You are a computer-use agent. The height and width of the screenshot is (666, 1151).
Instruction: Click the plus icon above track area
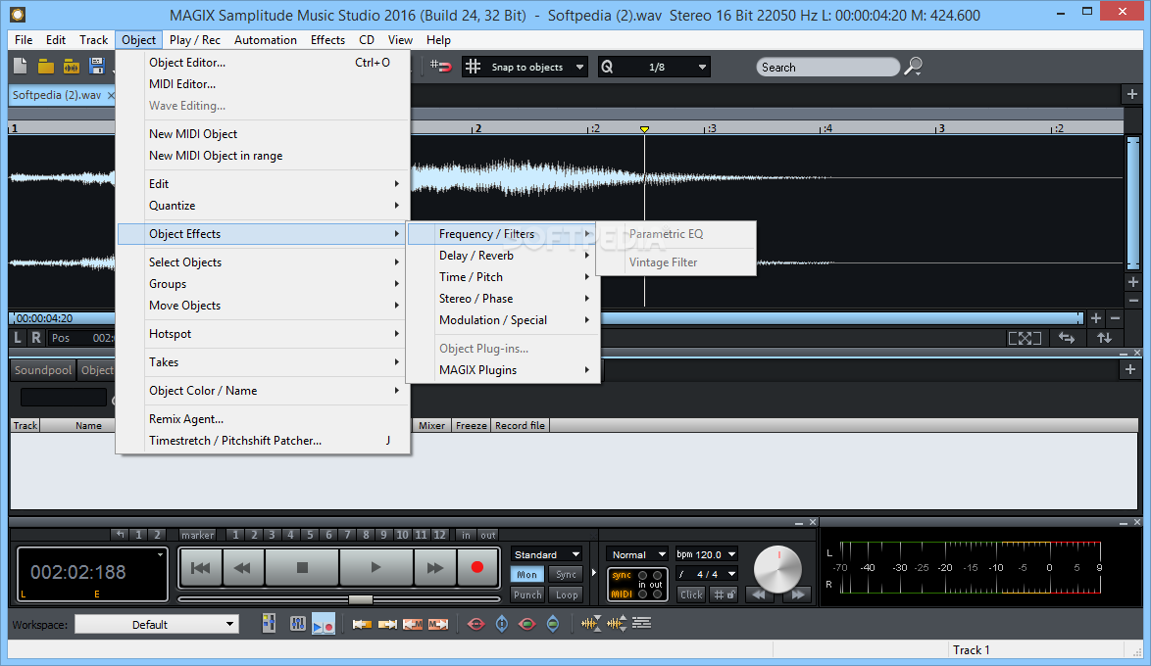(1131, 95)
